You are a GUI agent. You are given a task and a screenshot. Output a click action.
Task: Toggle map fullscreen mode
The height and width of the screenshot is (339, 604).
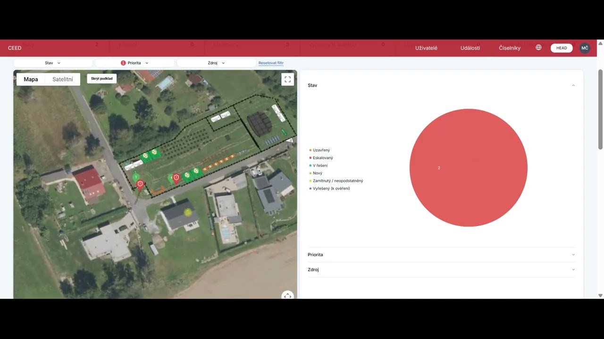pyautogui.click(x=287, y=79)
